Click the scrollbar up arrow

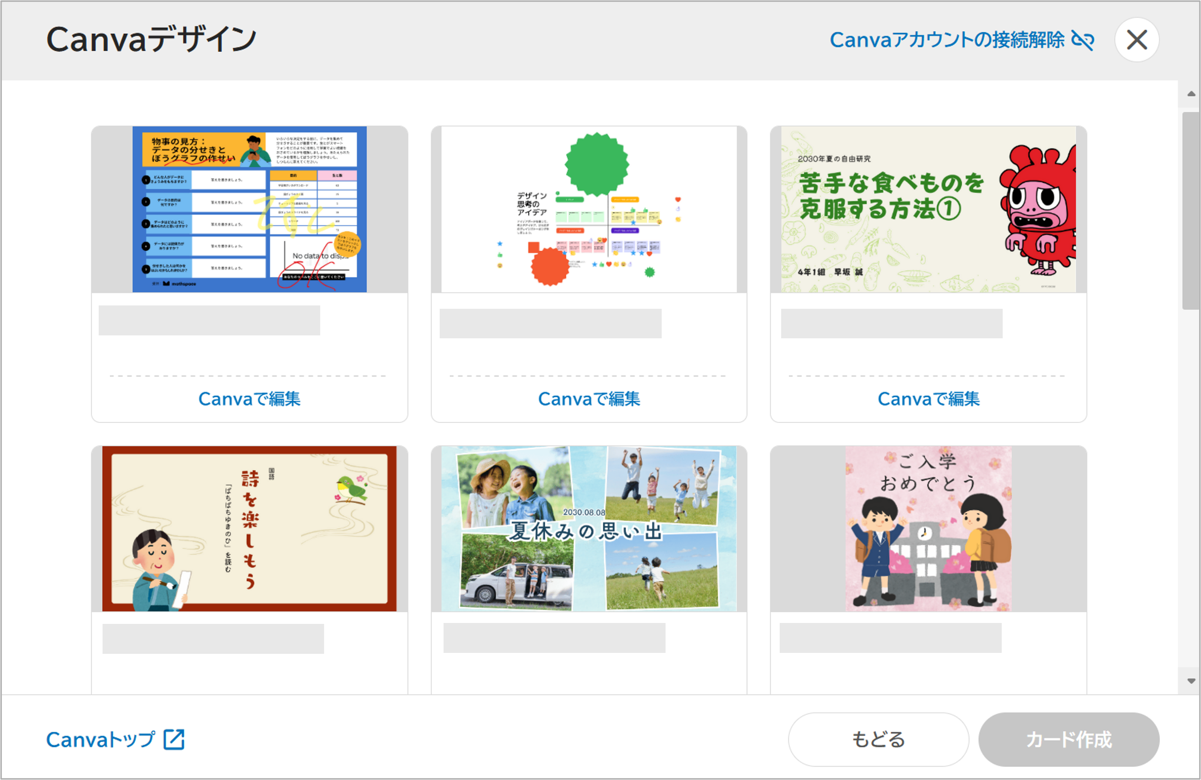pyautogui.click(x=1191, y=94)
